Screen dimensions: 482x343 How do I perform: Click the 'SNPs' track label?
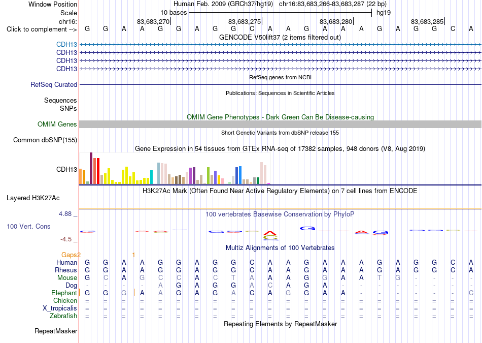tap(68, 108)
